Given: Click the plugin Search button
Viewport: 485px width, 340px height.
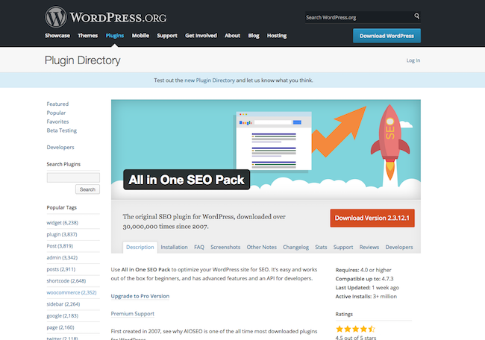Looking at the screenshot, I should (x=87, y=189).
